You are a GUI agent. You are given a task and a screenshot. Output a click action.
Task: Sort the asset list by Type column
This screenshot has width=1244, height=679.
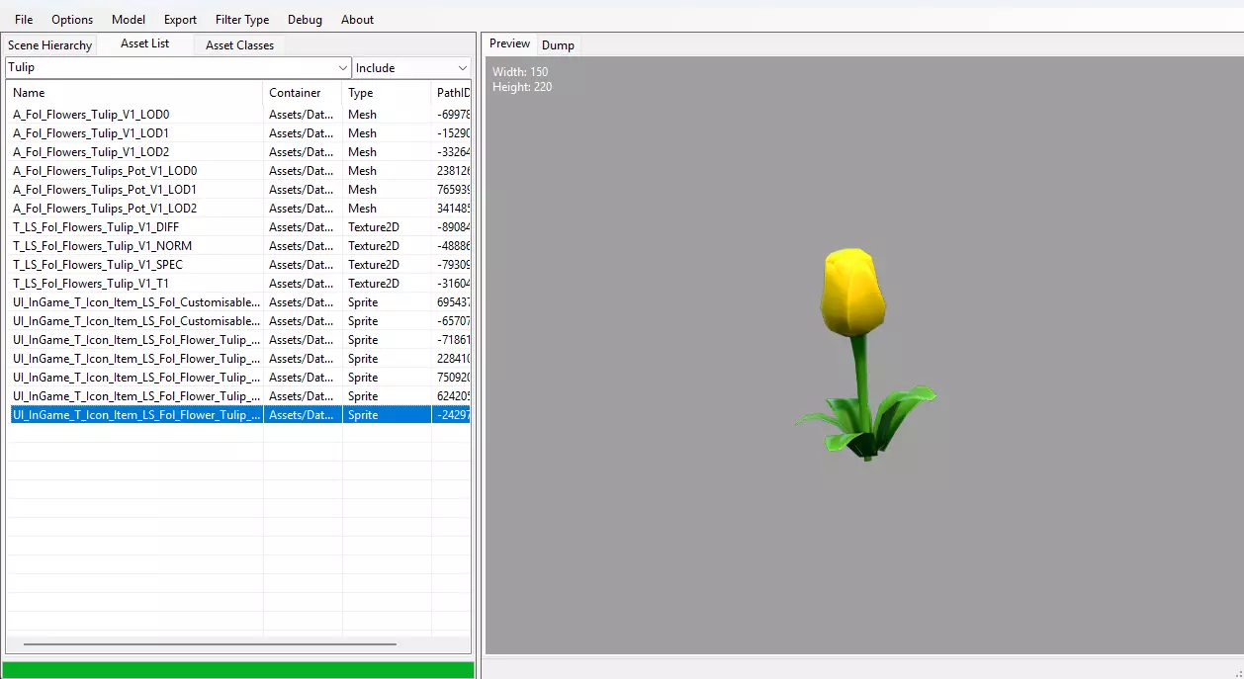pos(386,93)
